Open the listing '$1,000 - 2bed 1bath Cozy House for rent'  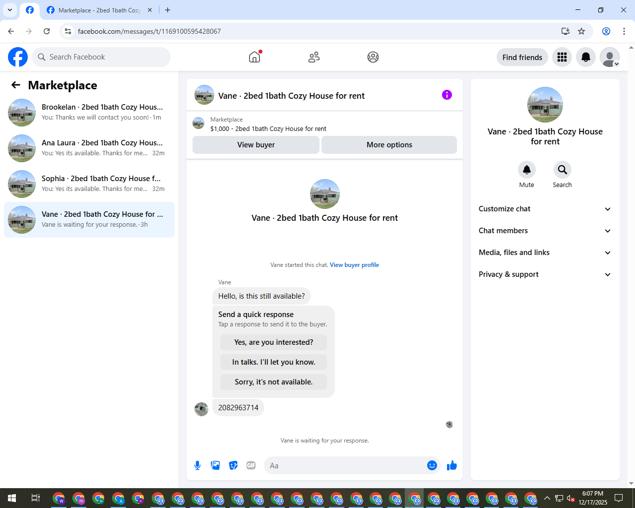(268, 128)
